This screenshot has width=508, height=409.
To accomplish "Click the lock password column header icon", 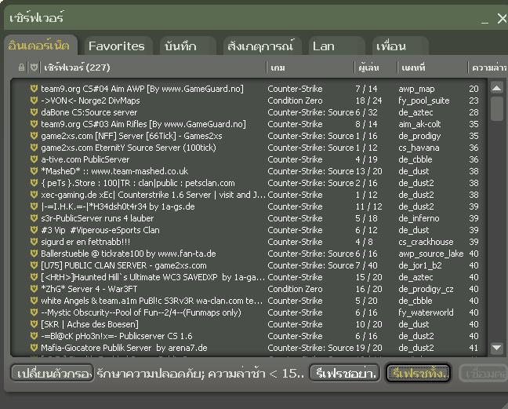I will [x=21, y=68].
